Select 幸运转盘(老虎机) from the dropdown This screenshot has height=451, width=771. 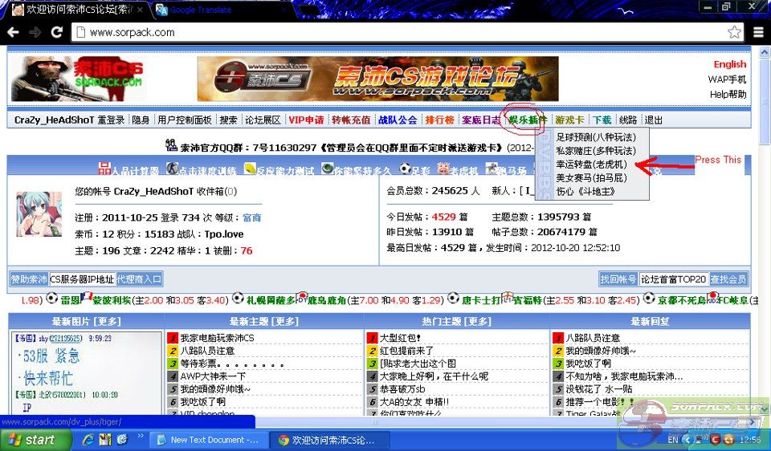592,165
